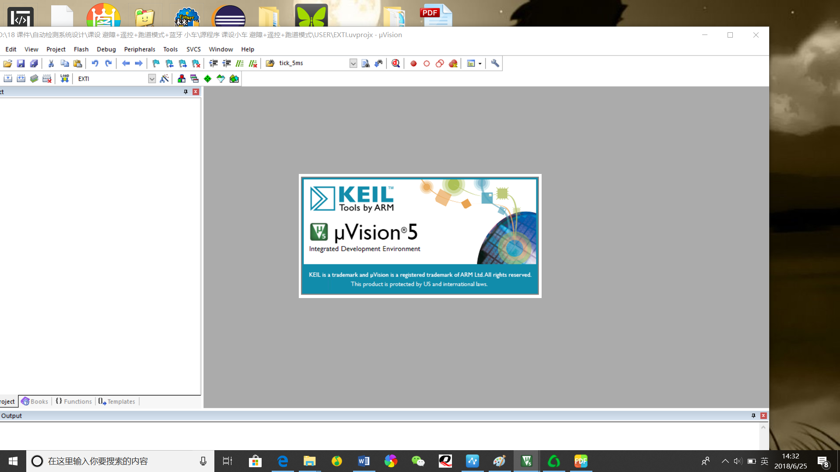Open the Peripherals menu

[140, 49]
